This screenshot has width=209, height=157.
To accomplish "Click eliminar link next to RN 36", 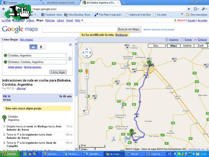I will point(21,88).
